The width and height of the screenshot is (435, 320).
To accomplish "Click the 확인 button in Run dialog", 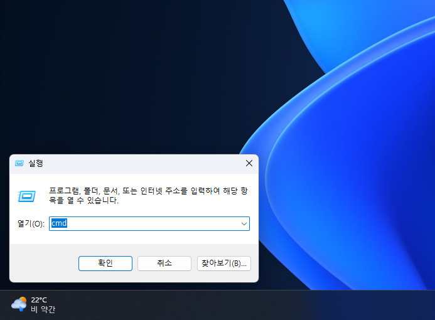I will pyautogui.click(x=105, y=263).
